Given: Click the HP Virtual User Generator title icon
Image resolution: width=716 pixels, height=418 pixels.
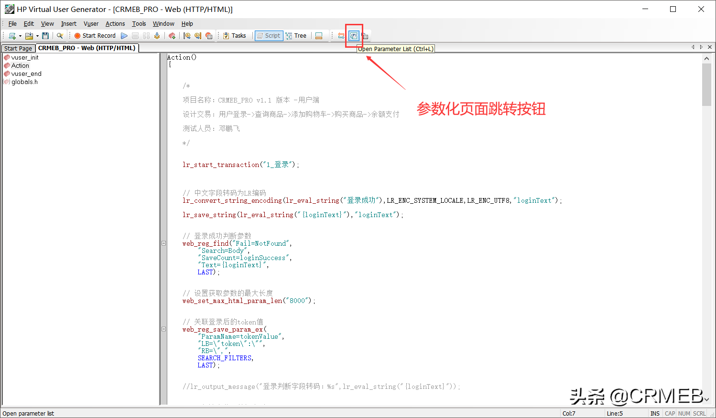Looking at the screenshot, I should click(9, 9).
